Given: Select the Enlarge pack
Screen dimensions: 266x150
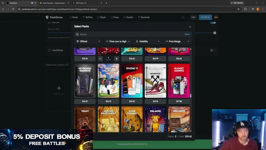Looking at the screenshot, I should point(155,119).
